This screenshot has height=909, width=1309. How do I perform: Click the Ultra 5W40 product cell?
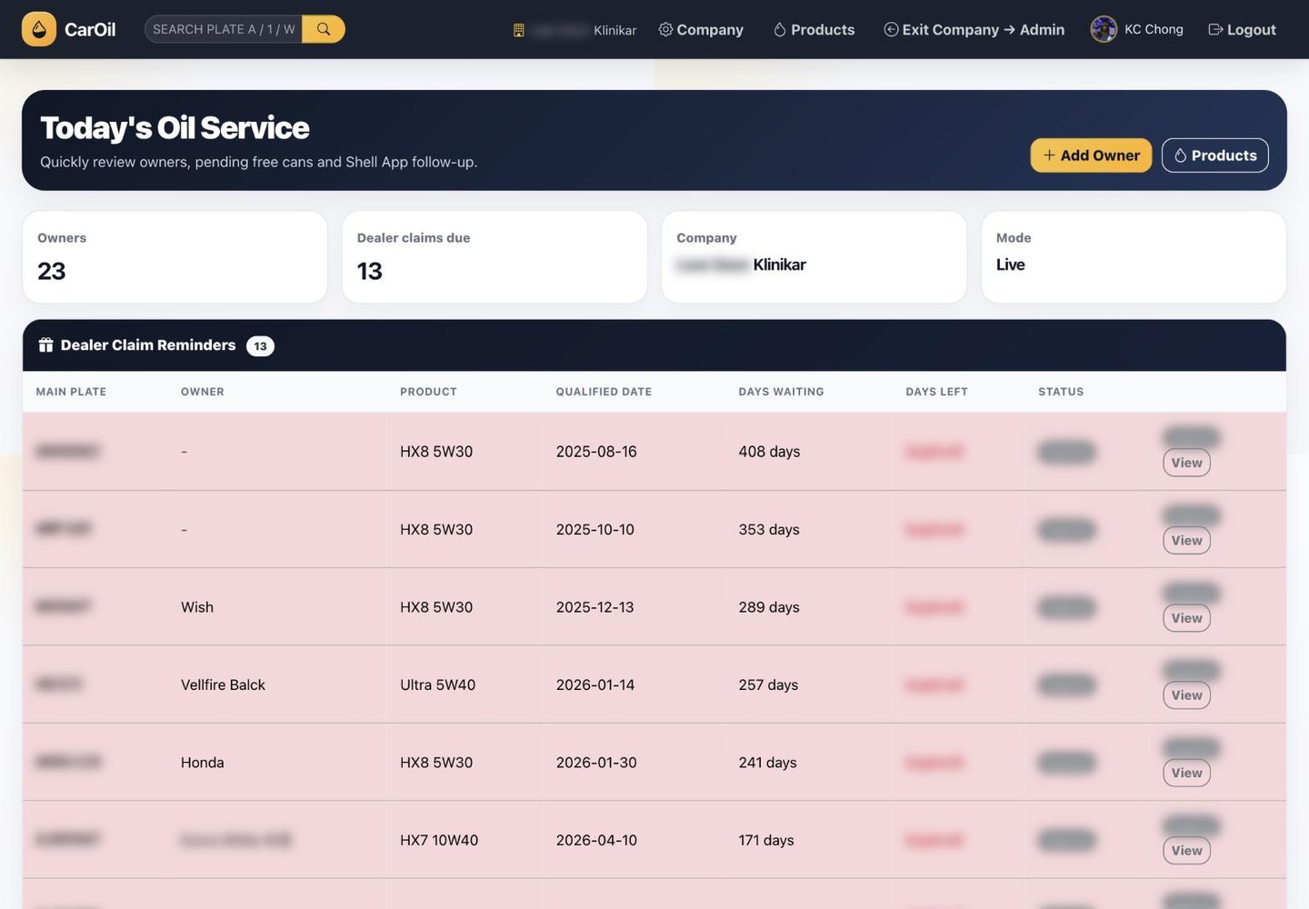pyautogui.click(x=437, y=685)
